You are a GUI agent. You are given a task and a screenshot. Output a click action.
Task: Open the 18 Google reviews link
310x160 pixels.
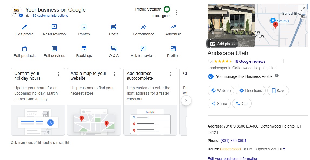(x=249, y=61)
